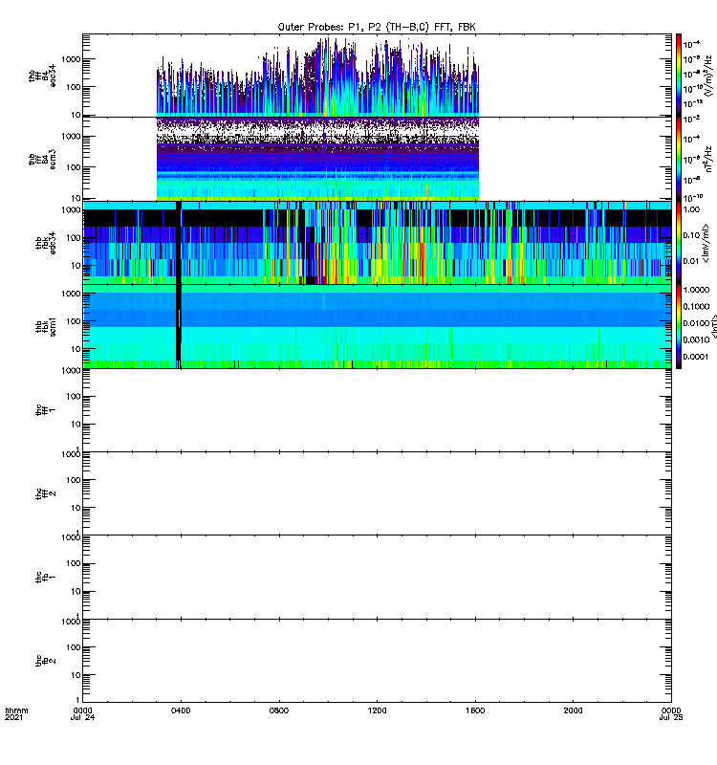Click the thb fff scm3 spectrogram panel
Screen dimensions: 717x765
[x=377, y=159]
